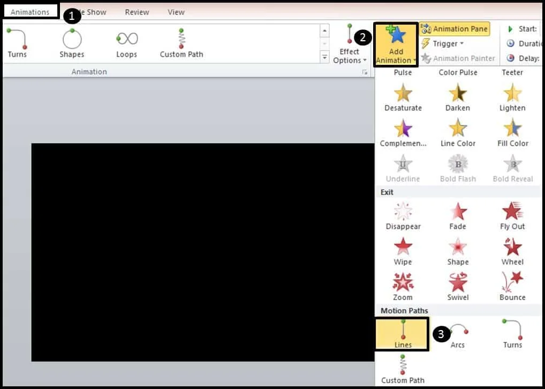Select the Loops motion path in ribbon

click(x=126, y=43)
